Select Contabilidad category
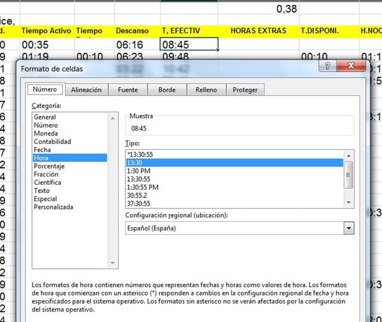Viewport: 382px width, 322px height. click(x=69, y=142)
